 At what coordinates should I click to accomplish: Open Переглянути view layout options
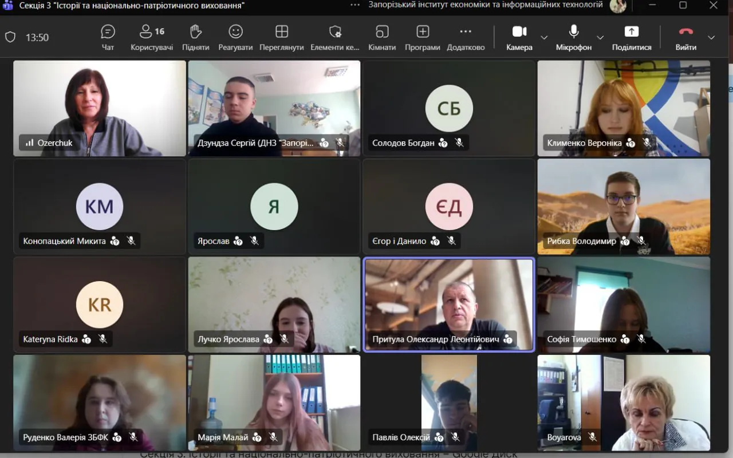click(x=281, y=38)
